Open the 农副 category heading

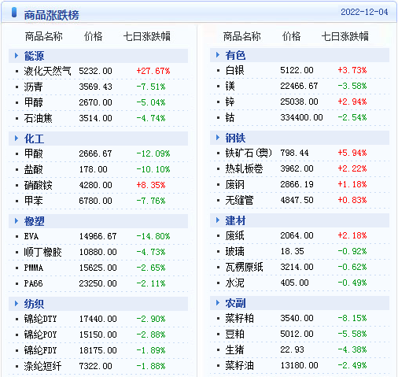tap(235, 303)
